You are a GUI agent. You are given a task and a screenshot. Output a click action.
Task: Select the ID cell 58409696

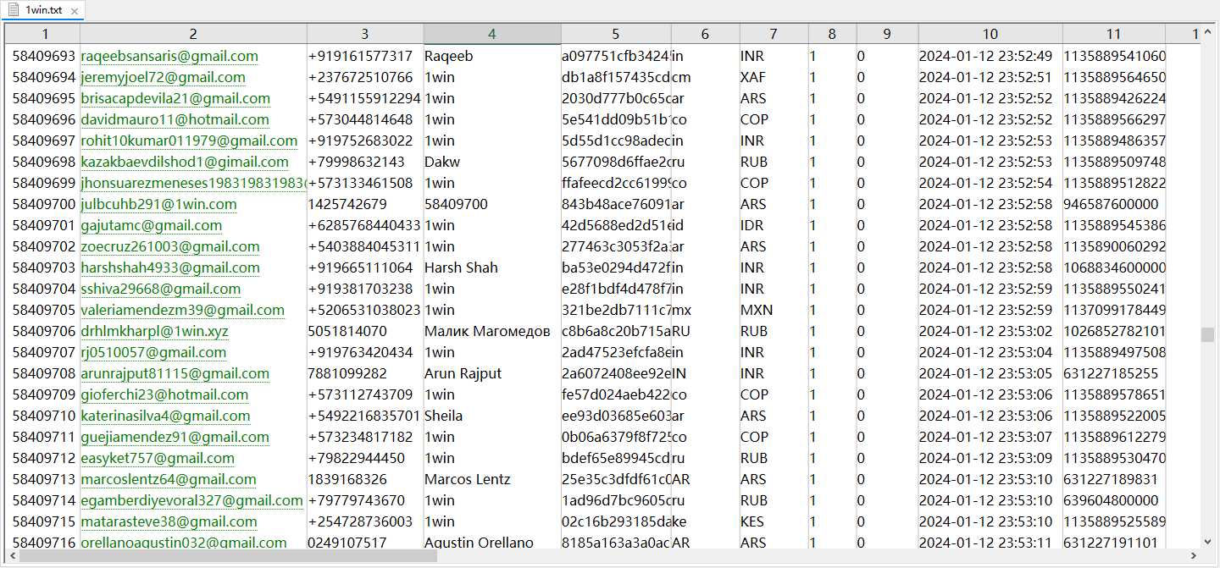click(44, 119)
